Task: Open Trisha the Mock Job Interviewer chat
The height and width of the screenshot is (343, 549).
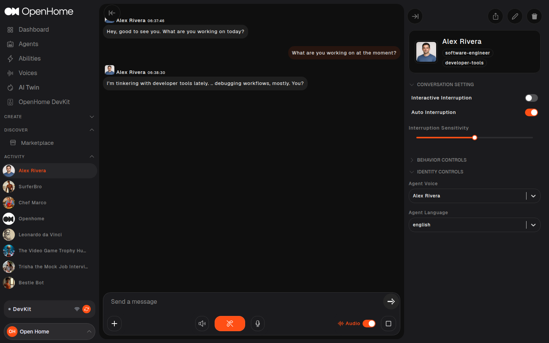Action: pos(49,267)
